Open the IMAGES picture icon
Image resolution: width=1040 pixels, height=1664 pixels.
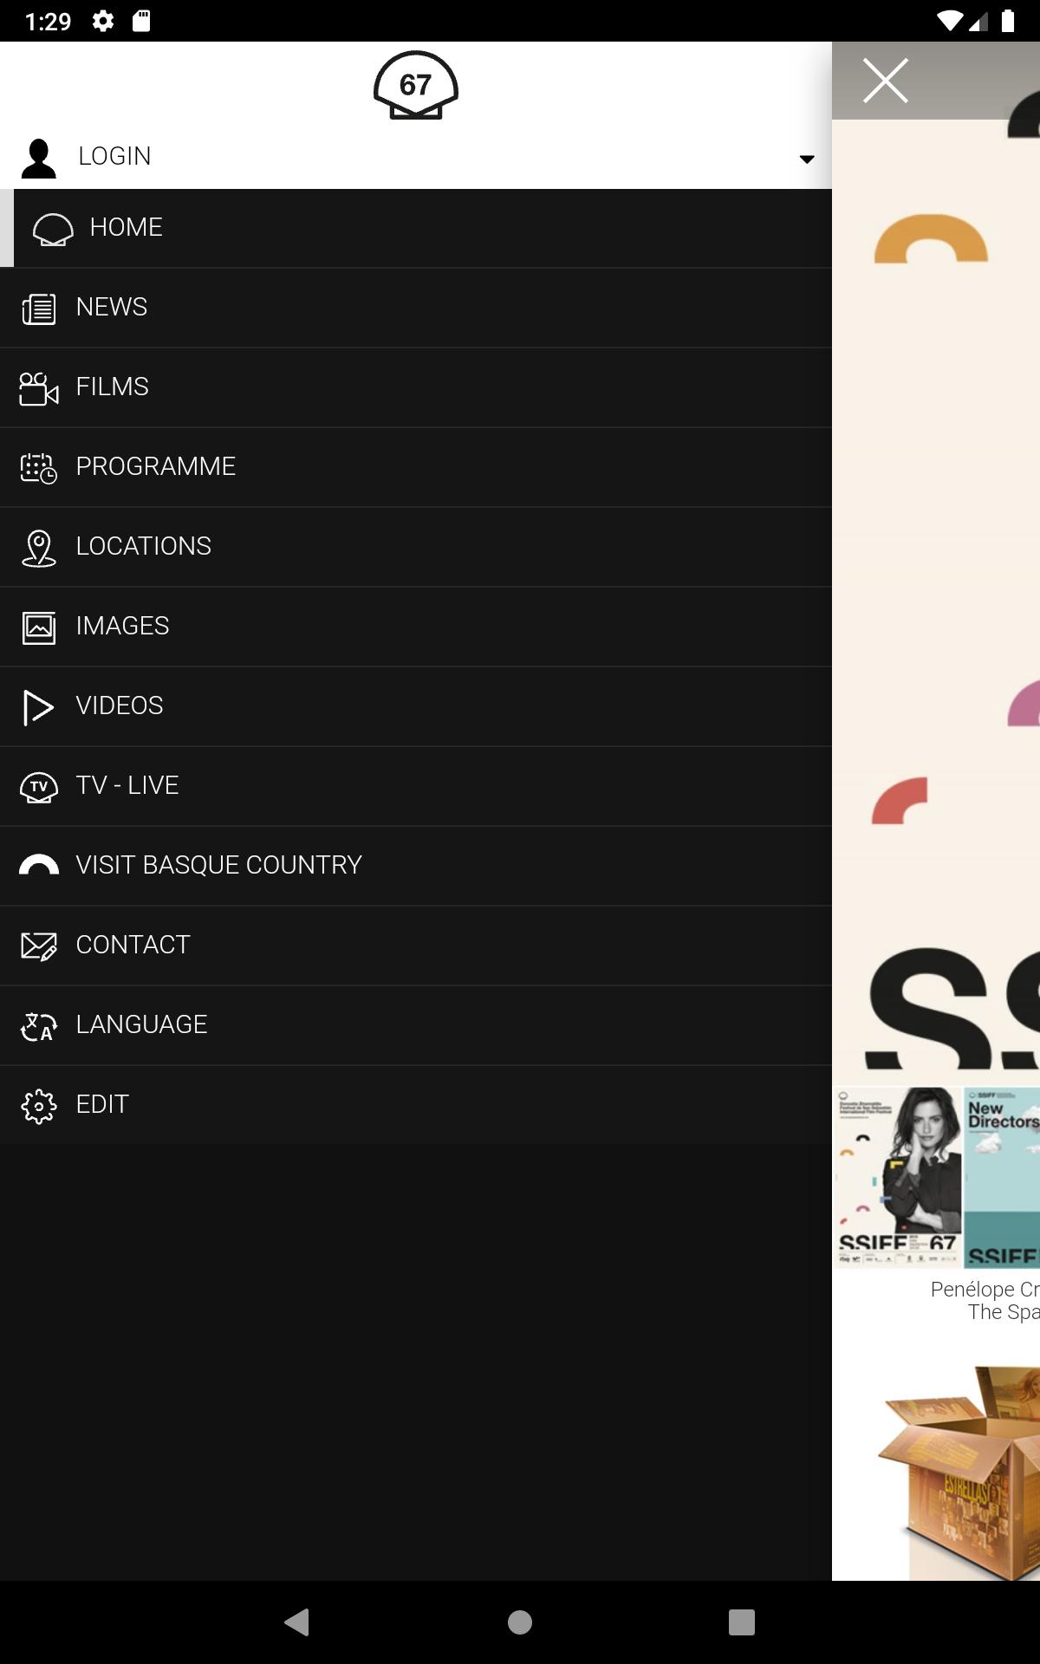pos(38,627)
